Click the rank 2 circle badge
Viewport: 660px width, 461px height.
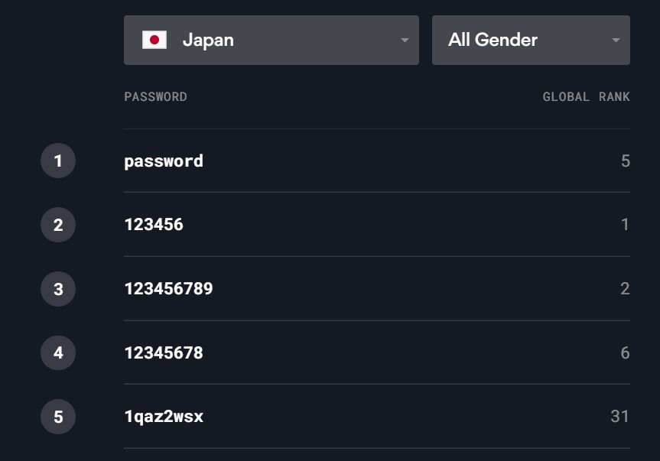tap(58, 226)
